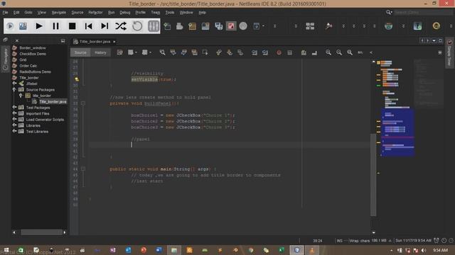455x255 pixels.
Task: Expand the Test Libraries node
Action: (x=14, y=131)
